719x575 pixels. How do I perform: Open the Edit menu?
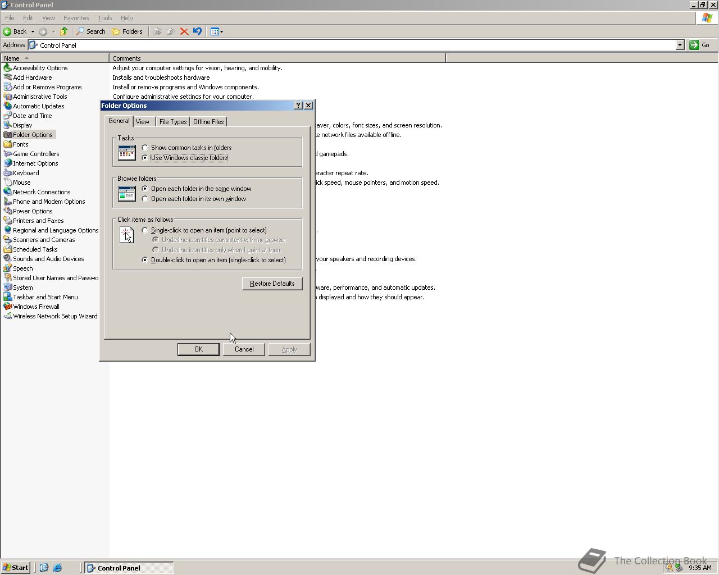point(28,18)
